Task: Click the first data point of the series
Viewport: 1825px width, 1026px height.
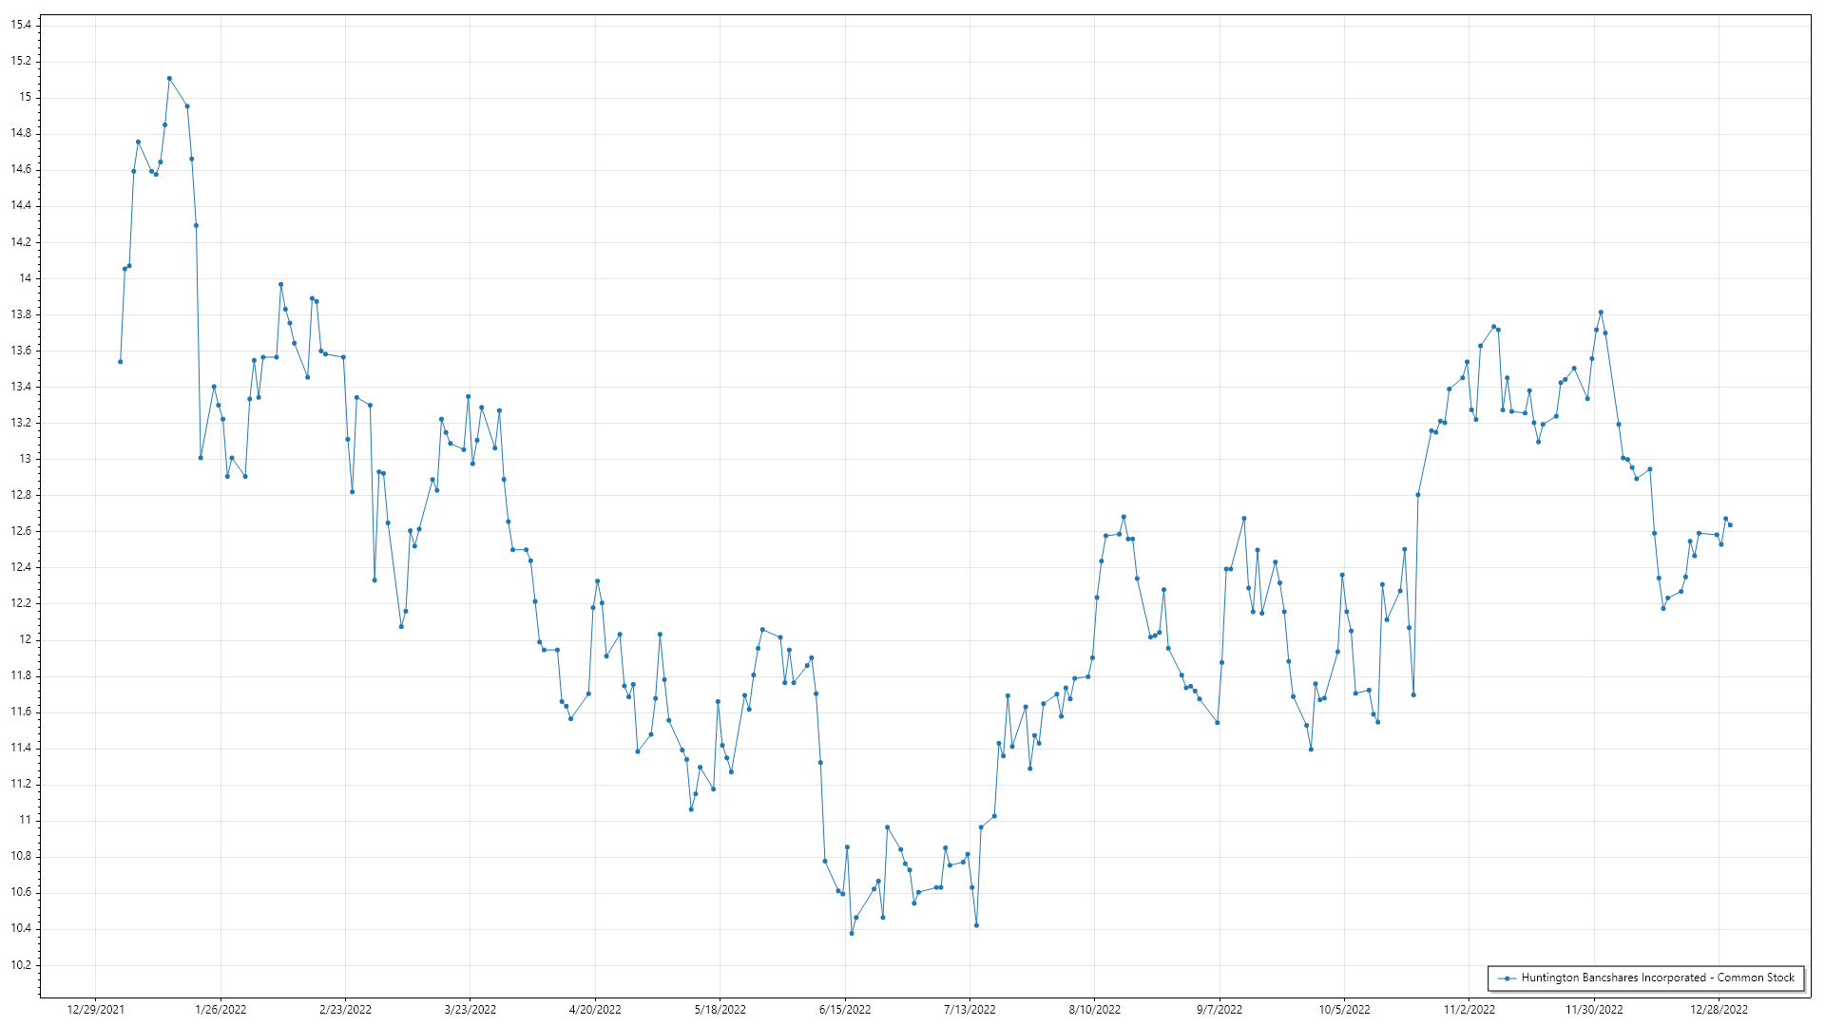Action: 120,362
